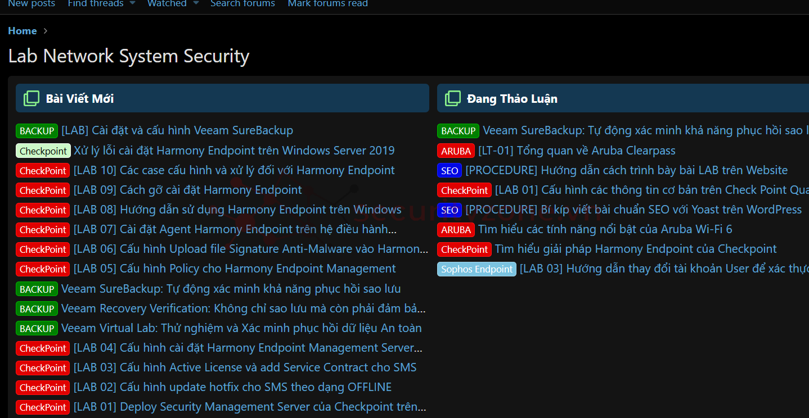Open Tìm hiểu giải pháp Harmony Endpoint thread

pyautogui.click(x=636, y=249)
